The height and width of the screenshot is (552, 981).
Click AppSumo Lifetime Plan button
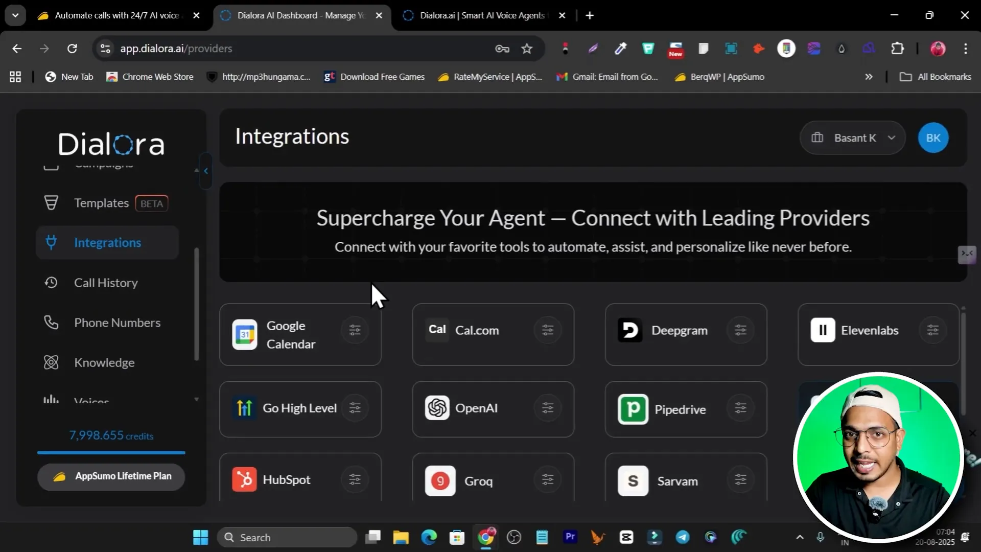click(111, 476)
